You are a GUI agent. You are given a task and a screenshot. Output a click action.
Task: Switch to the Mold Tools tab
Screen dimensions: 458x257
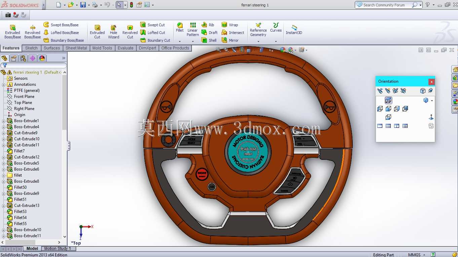(x=102, y=48)
